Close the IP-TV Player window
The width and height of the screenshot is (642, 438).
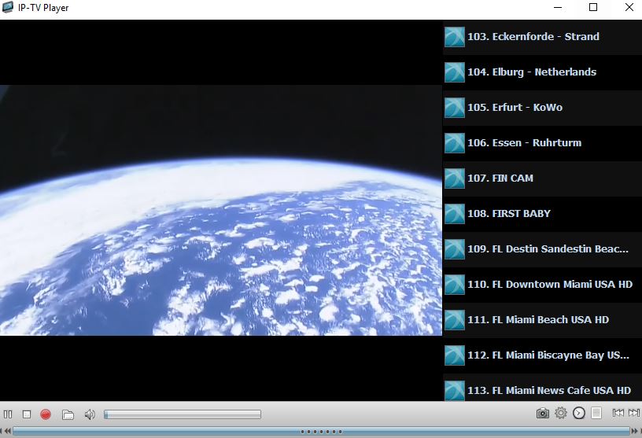(x=629, y=7)
